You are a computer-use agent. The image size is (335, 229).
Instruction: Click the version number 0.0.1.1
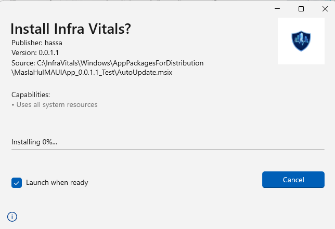48,52
